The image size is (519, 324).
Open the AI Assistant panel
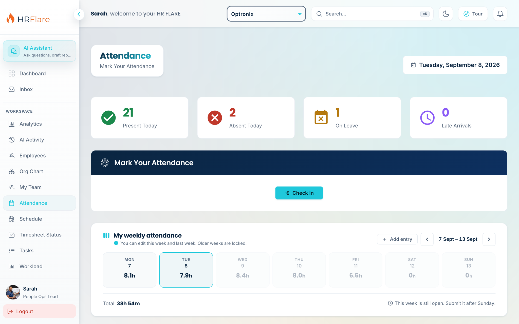pos(40,51)
